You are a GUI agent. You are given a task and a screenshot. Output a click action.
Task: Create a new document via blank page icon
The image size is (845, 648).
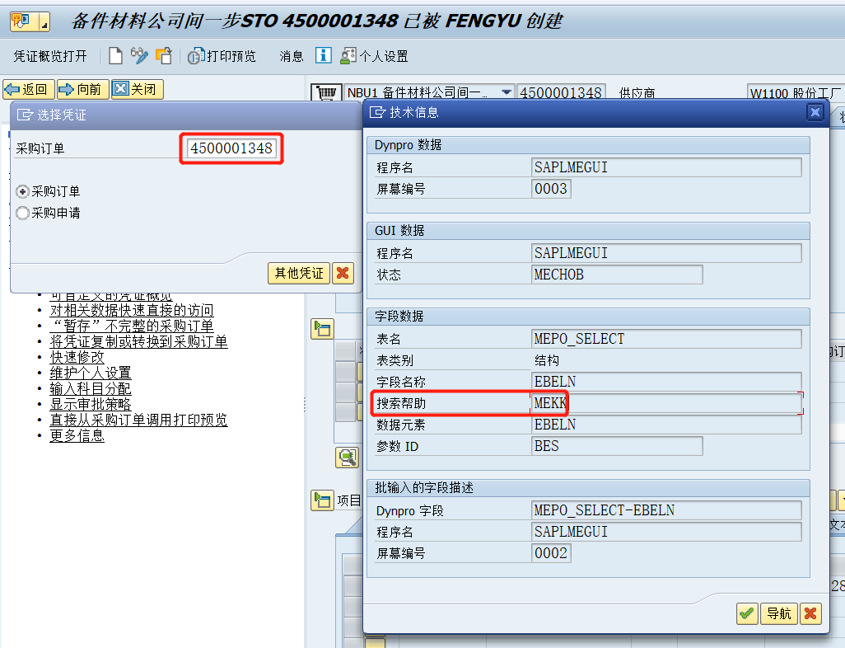pos(117,56)
